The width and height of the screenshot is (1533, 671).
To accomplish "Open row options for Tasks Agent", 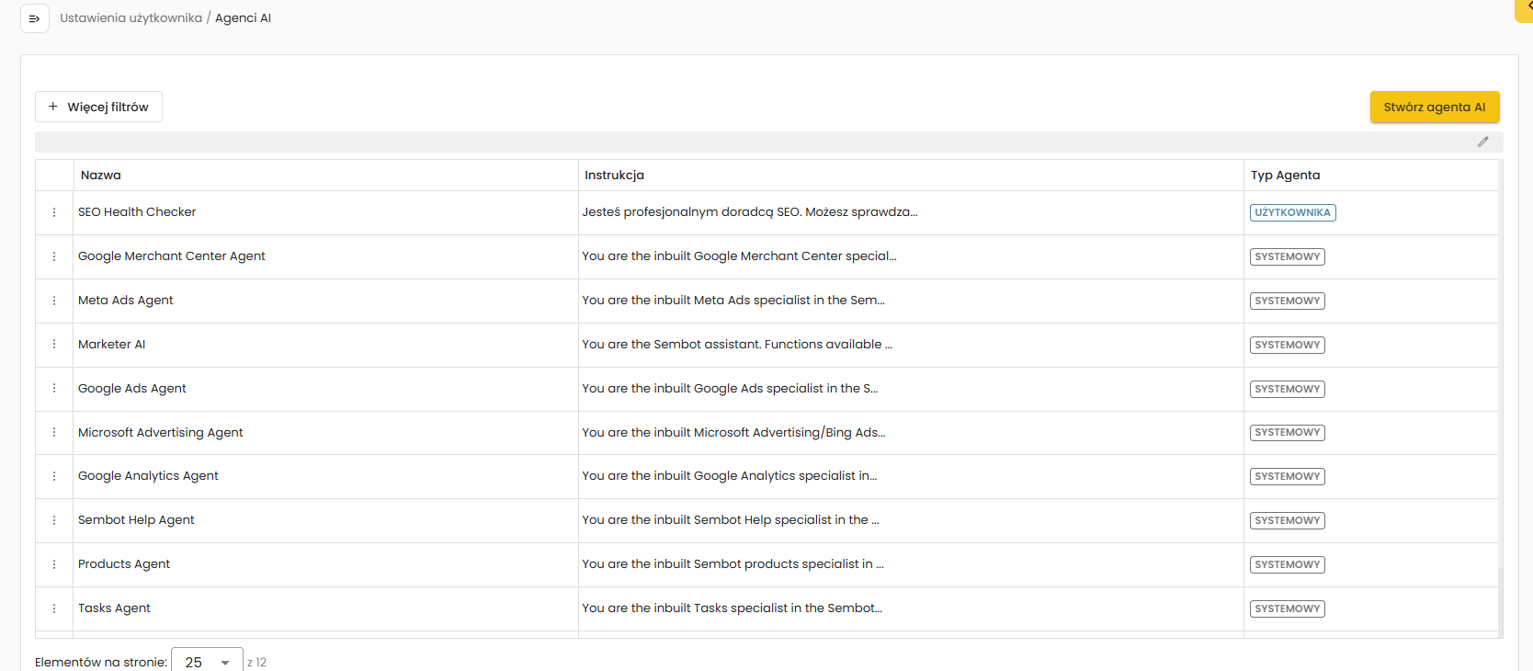I will coord(54,608).
